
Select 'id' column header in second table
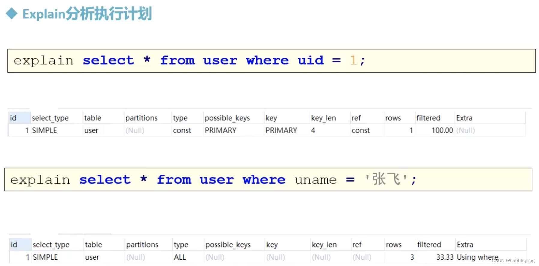pos(20,245)
